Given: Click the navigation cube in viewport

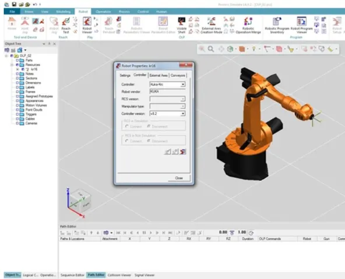Looking at the screenshot, I should 80,201.
